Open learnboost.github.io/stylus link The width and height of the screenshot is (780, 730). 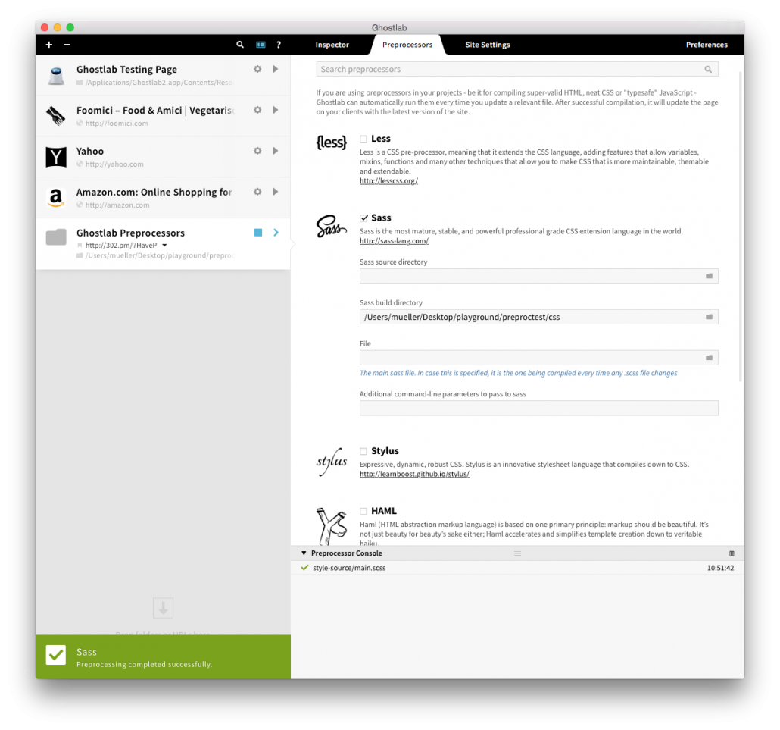[414, 474]
